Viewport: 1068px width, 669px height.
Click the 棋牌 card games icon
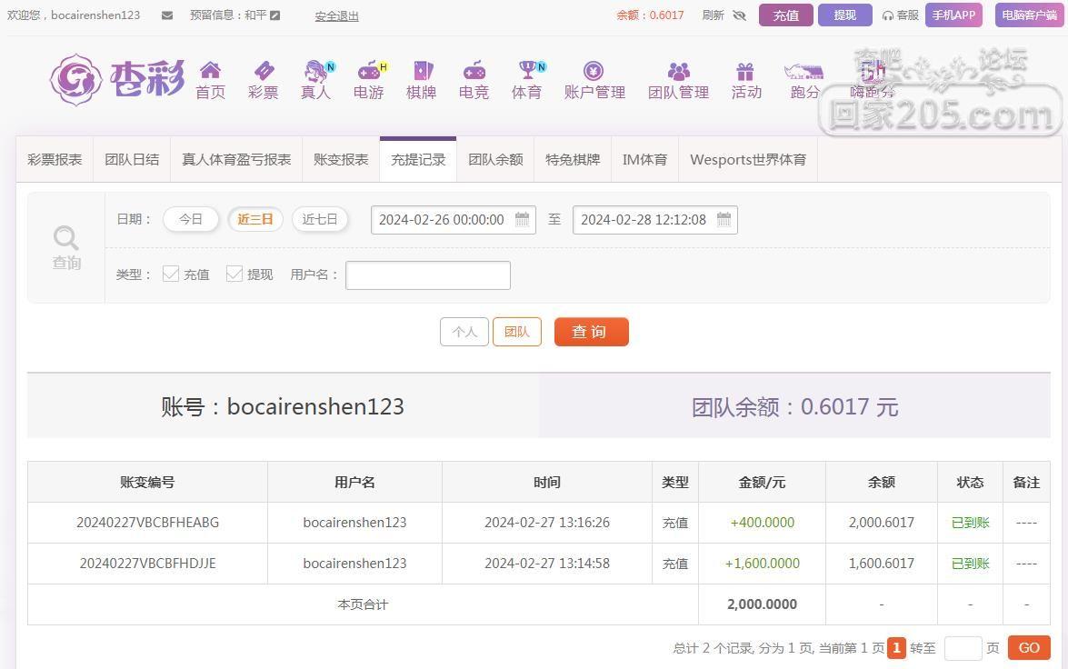(x=422, y=71)
